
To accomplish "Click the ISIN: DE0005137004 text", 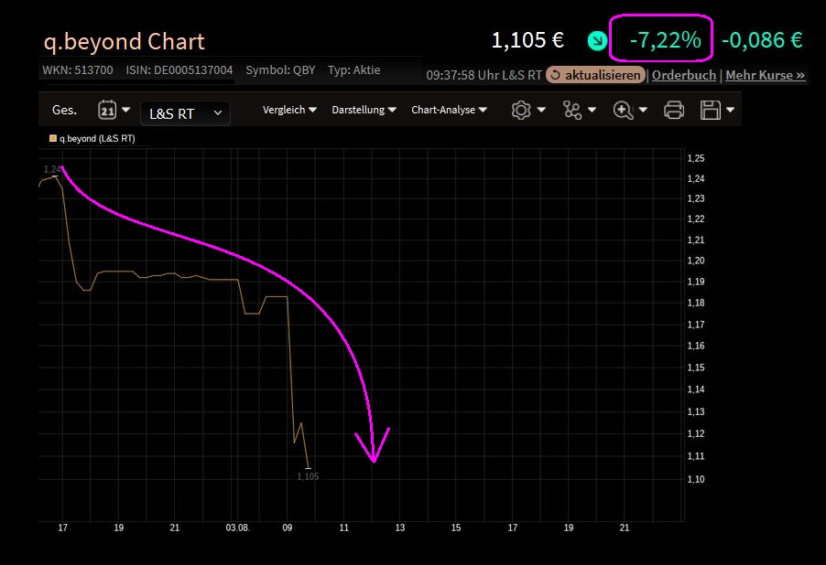I will [179, 70].
